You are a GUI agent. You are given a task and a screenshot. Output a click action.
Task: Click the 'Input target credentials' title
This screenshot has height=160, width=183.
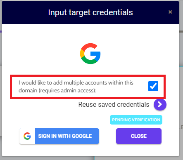(90, 12)
